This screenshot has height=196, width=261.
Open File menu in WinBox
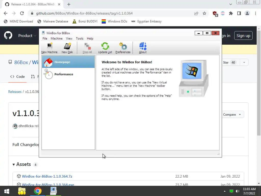(45, 39)
